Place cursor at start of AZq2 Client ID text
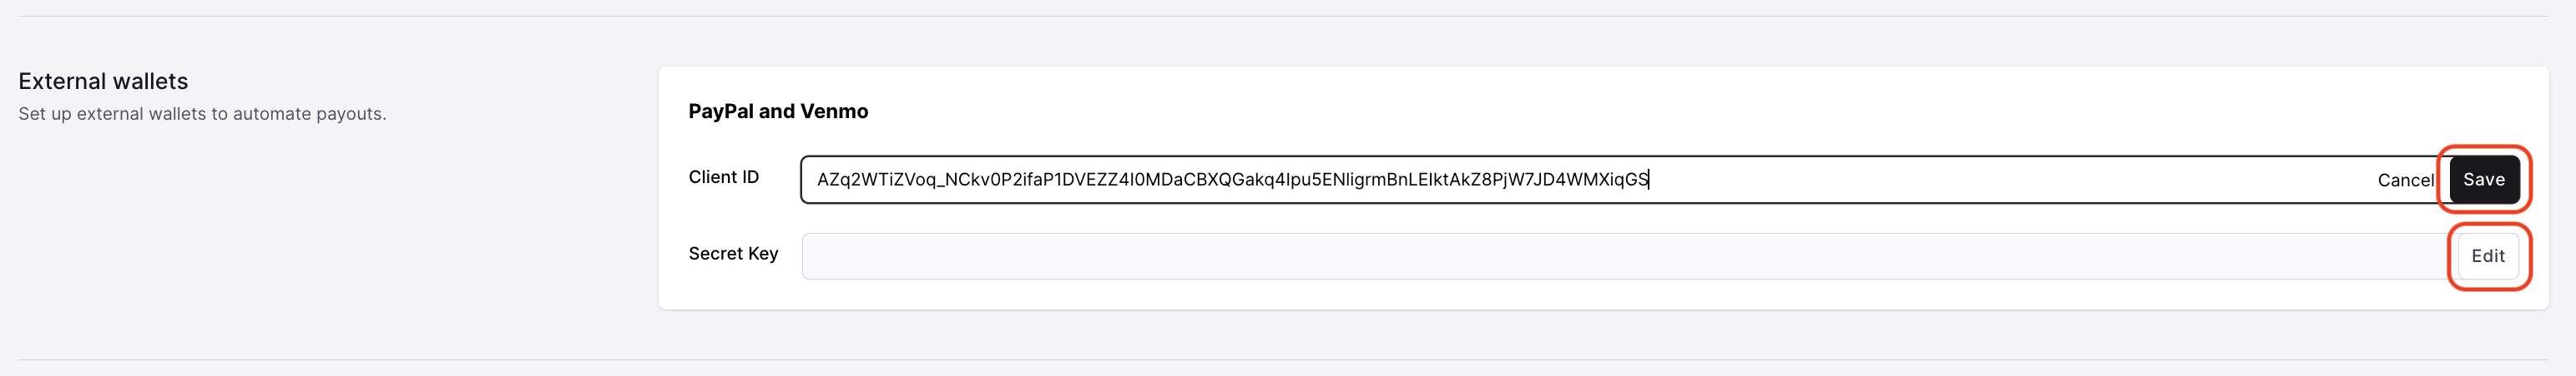 [818, 180]
